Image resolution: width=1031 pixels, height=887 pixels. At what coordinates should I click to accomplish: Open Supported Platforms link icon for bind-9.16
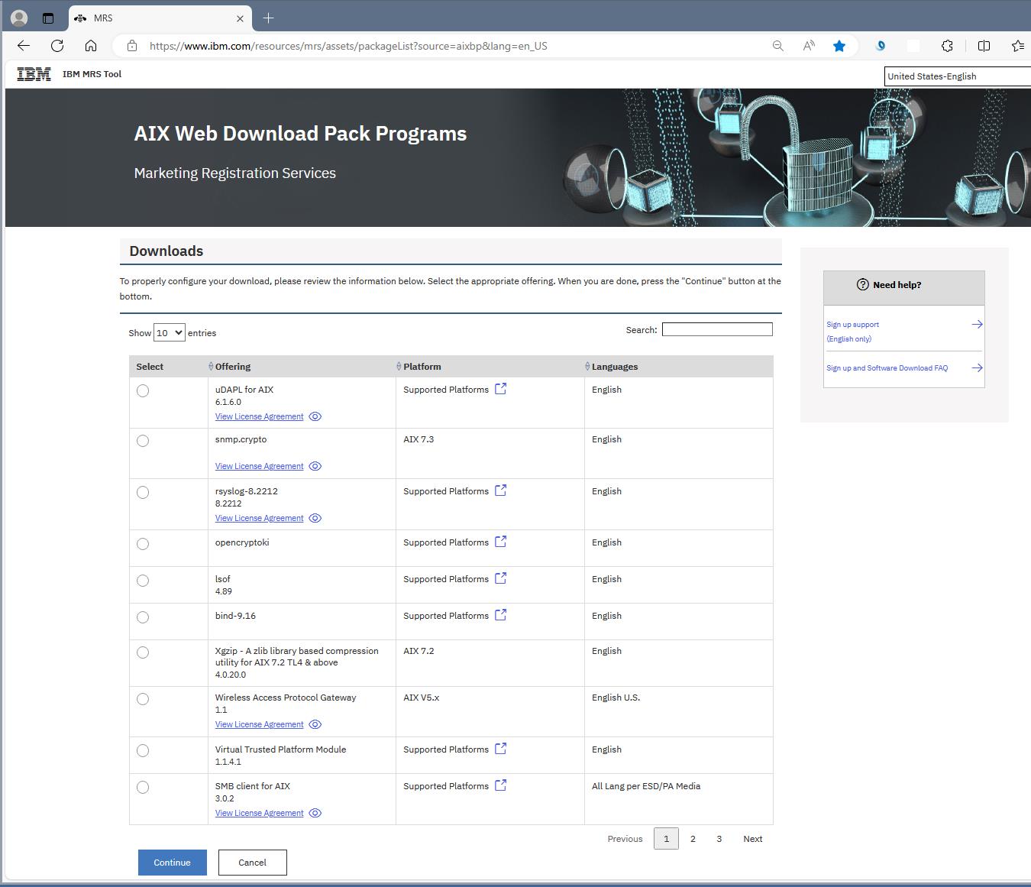[500, 615]
